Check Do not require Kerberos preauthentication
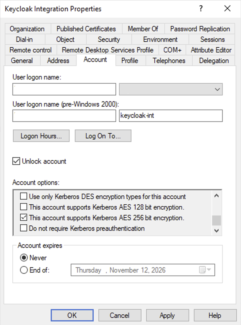 (x=24, y=228)
